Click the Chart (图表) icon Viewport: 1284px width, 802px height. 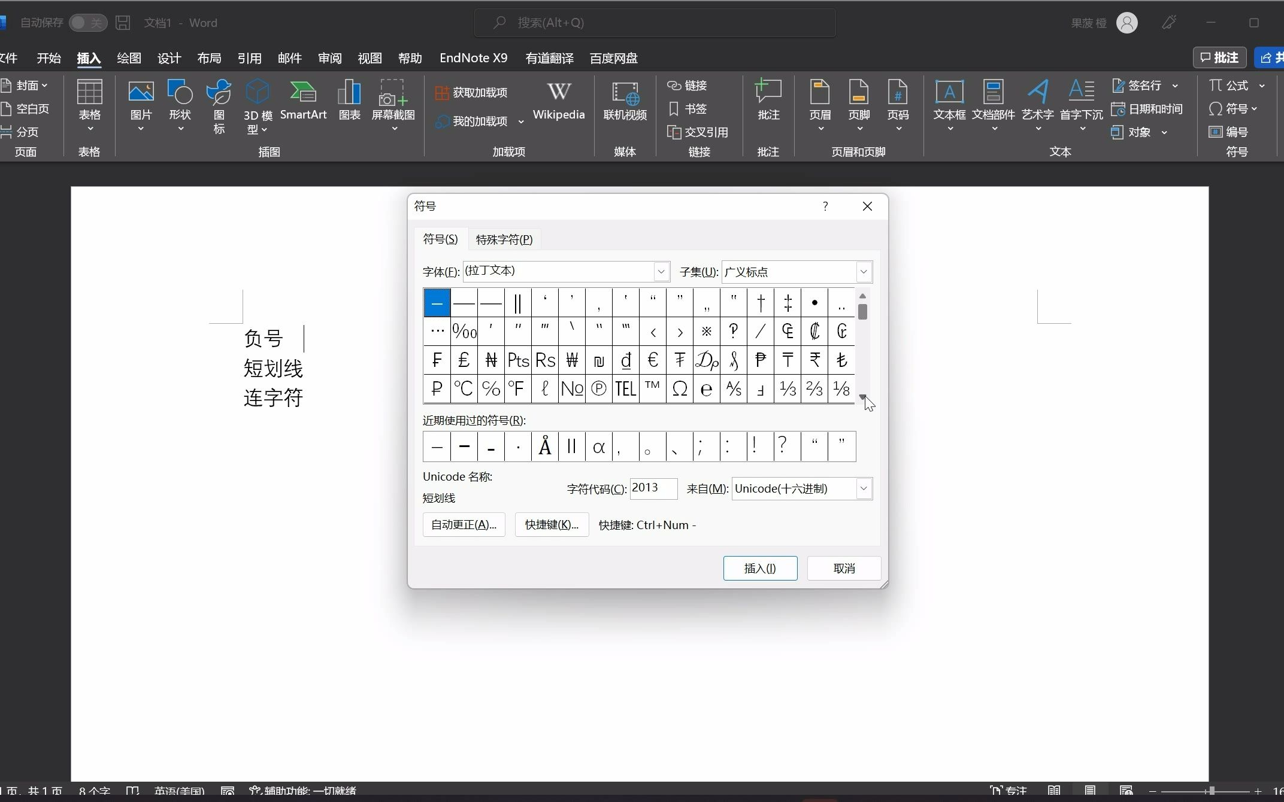[349, 101]
